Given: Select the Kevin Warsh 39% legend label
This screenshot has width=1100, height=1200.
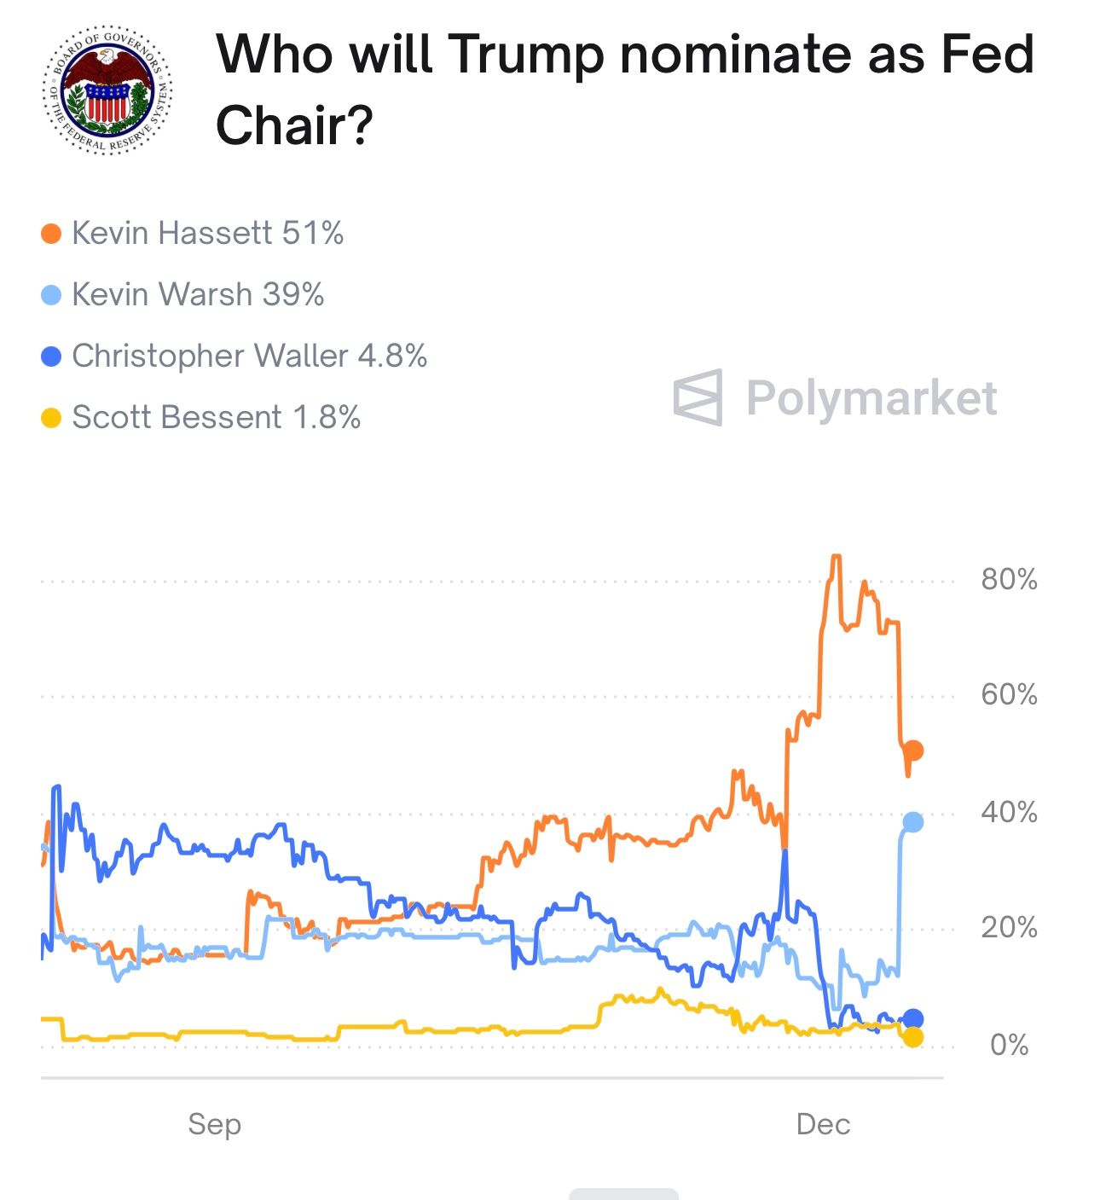Looking at the screenshot, I should (198, 295).
